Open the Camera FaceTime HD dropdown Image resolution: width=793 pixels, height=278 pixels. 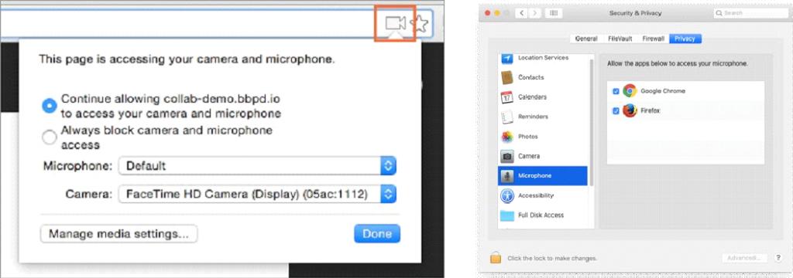pyautogui.click(x=257, y=194)
